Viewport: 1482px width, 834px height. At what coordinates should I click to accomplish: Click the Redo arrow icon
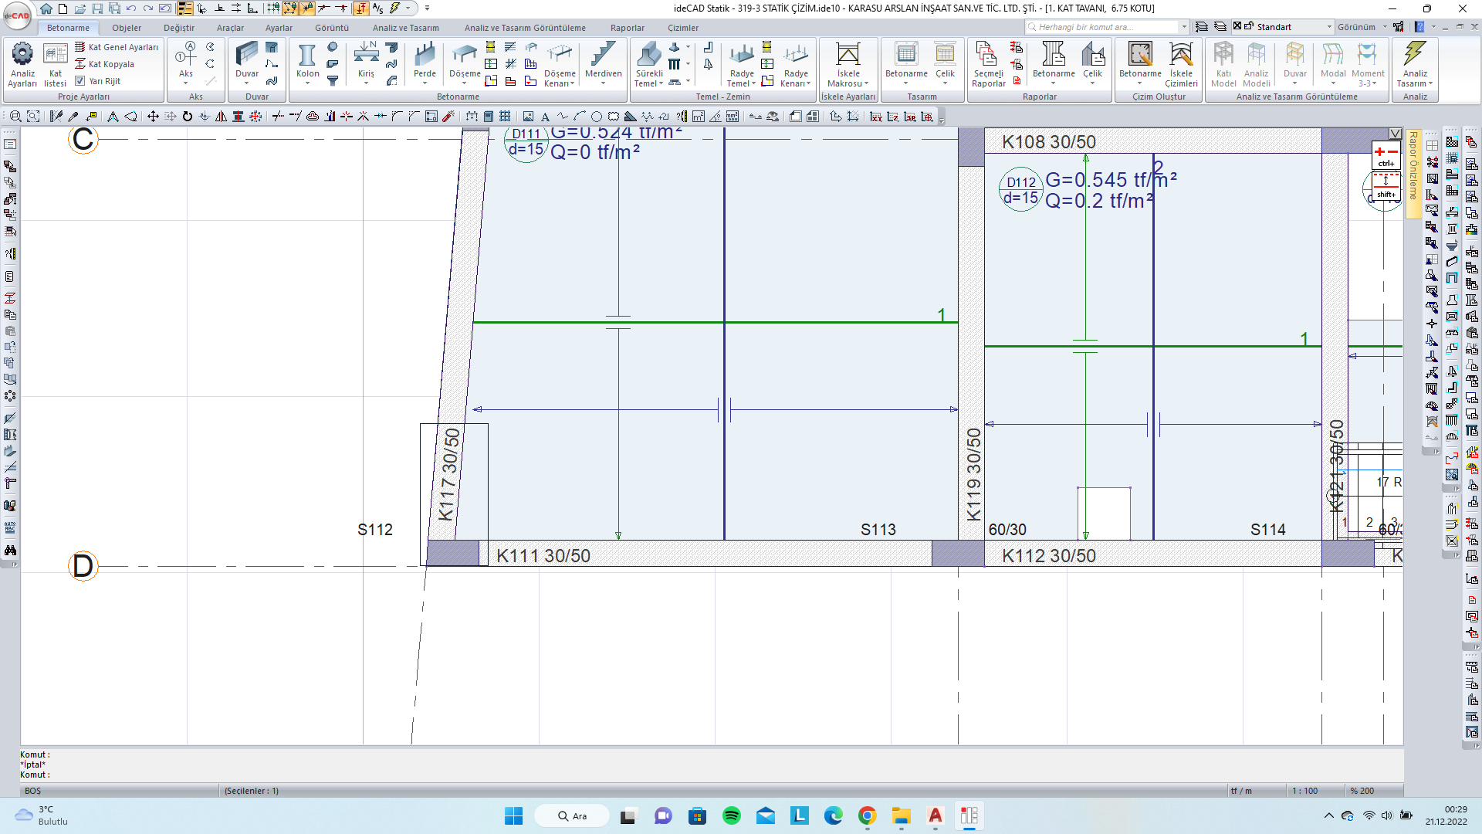pos(148,8)
